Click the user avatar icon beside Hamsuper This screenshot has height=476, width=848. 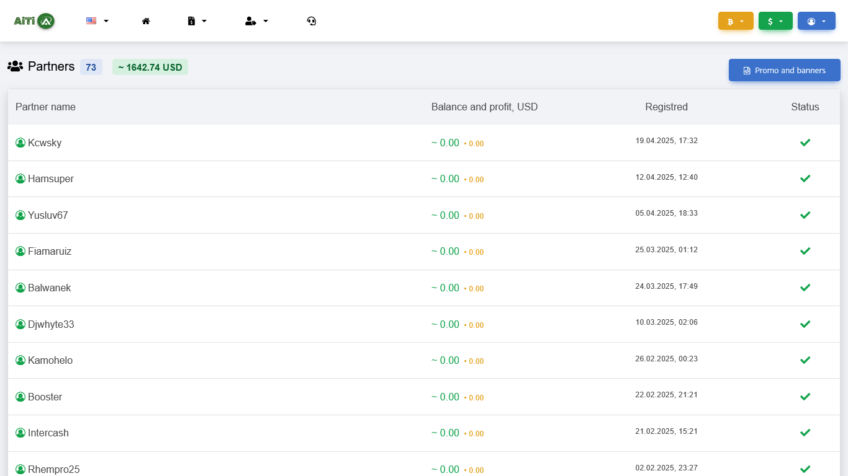tap(20, 178)
